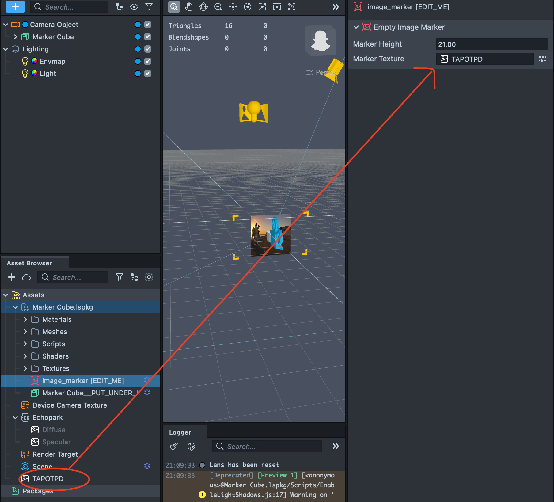The height and width of the screenshot is (502, 554).
Task: Select the selection arrow tool in viewport toolbar
Action: 174,7
